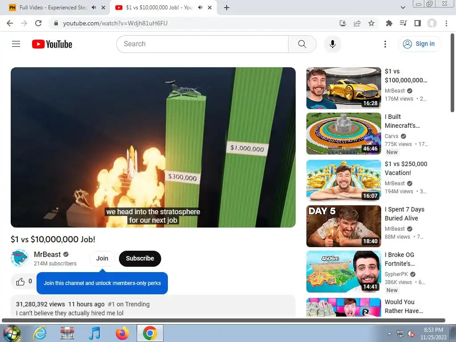Click the YouTube Search field
Viewport: 456px width, 342px height.
pyautogui.click(x=203, y=44)
